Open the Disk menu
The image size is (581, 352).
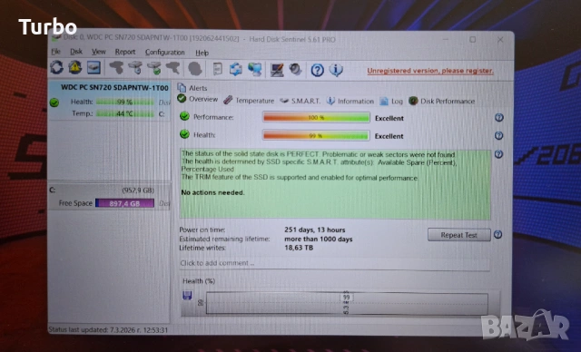coord(76,52)
